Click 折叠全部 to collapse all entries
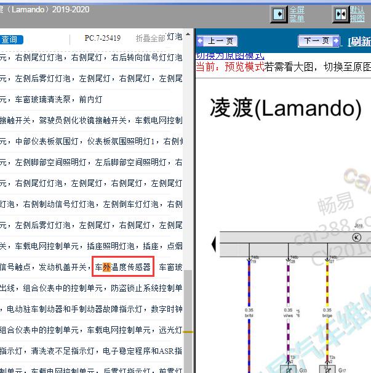Viewport: 371px width, 373px height. click(150, 38)
